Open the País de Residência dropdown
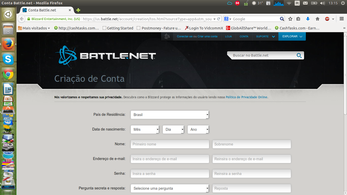The height and width of the screenshot is (195, 347). tap(170, 115)
